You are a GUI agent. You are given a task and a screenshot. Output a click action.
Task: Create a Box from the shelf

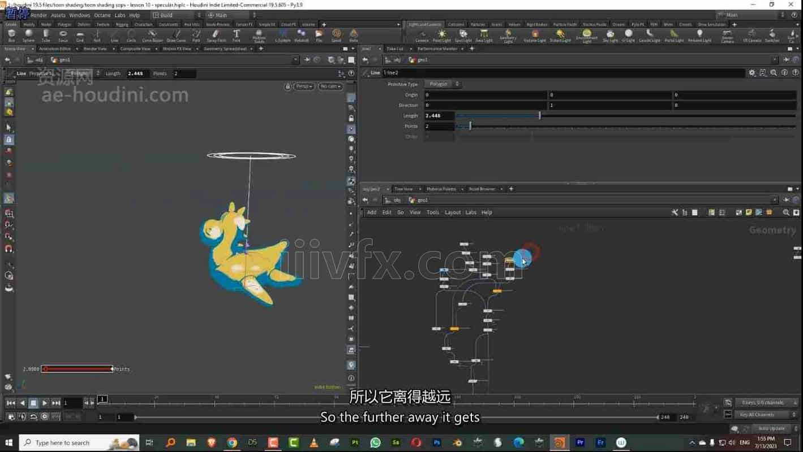(11, 36)
